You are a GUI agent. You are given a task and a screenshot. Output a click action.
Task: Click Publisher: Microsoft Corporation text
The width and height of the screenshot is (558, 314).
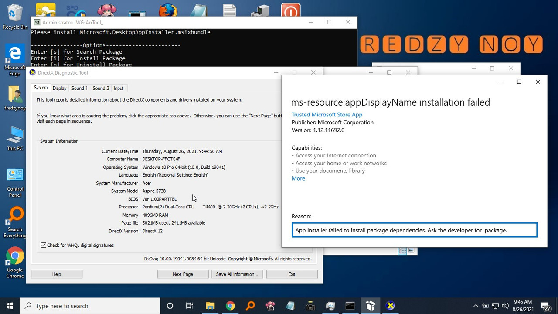[333, 122]
